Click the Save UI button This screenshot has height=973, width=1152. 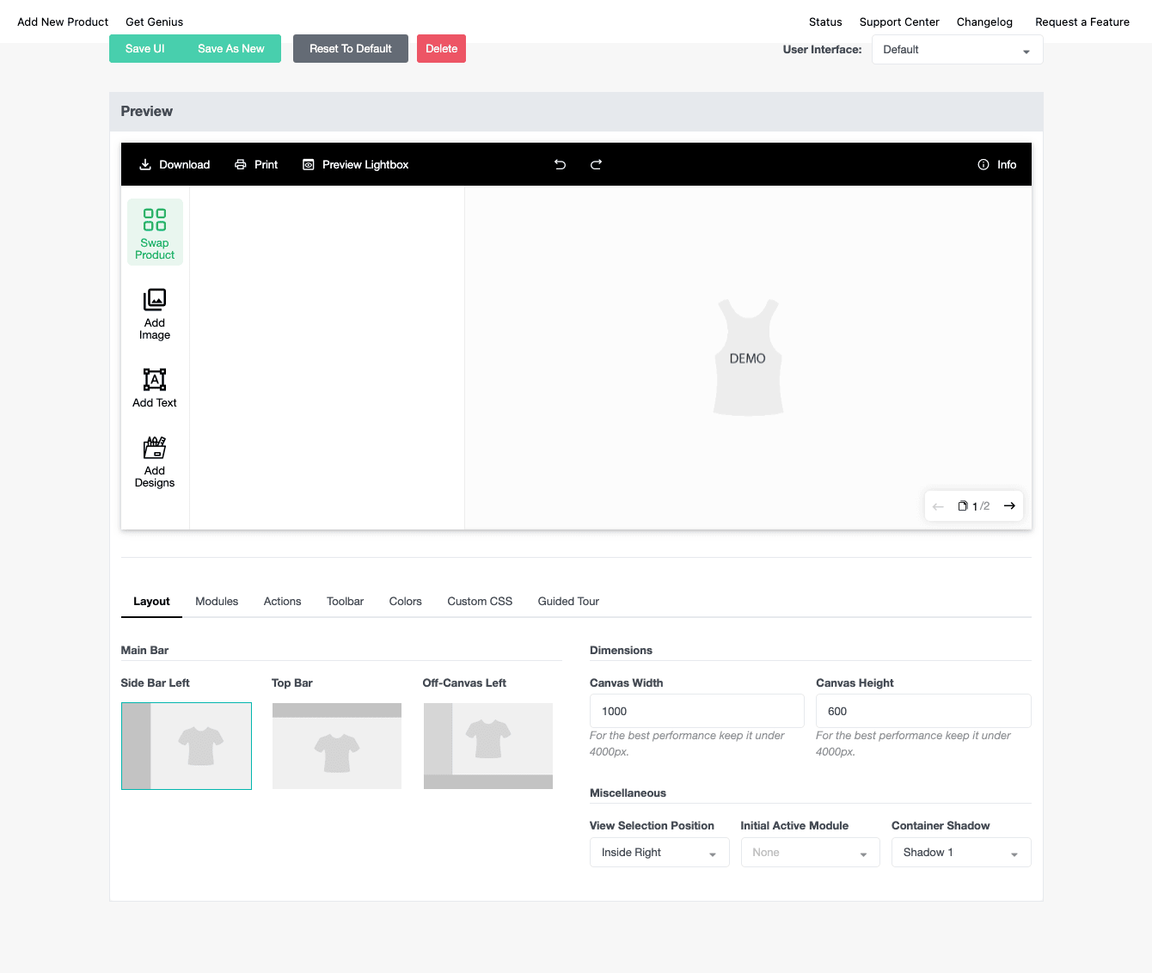[144, 49]
